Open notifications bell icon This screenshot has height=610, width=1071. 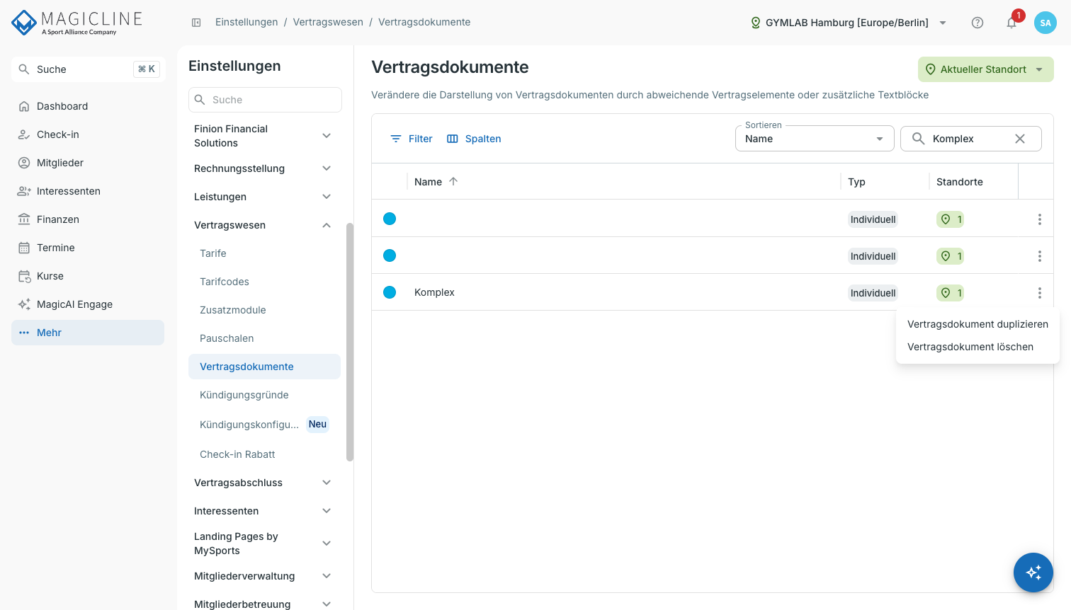point(1011,23)
